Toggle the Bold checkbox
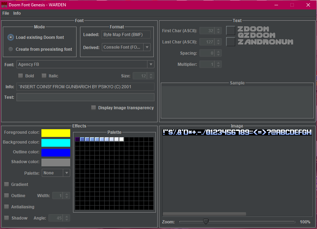Screen dimensions: 317x229 point(20,76)
